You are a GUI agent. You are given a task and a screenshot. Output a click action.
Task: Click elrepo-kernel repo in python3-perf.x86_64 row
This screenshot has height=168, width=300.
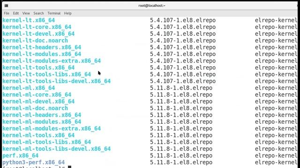[276, 162]
